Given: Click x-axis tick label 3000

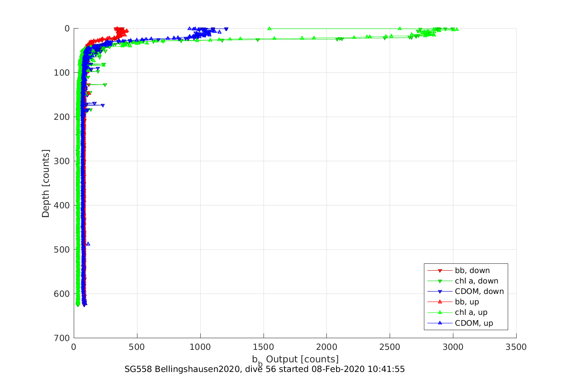Looking at the screenshot, I should click(x=453, y=347).
